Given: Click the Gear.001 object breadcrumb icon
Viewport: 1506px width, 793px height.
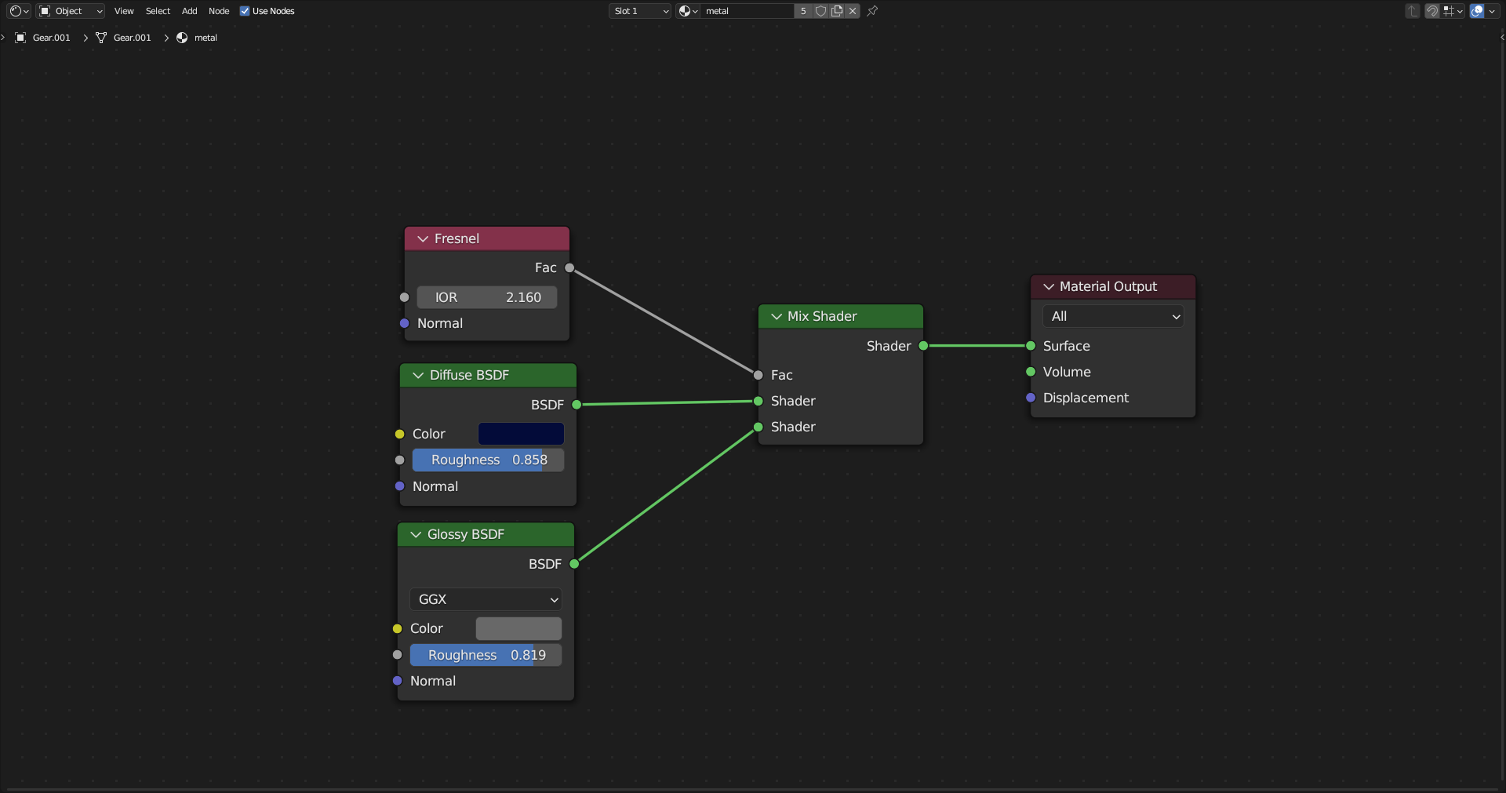Looking at the screenshot, I should 21,38.
